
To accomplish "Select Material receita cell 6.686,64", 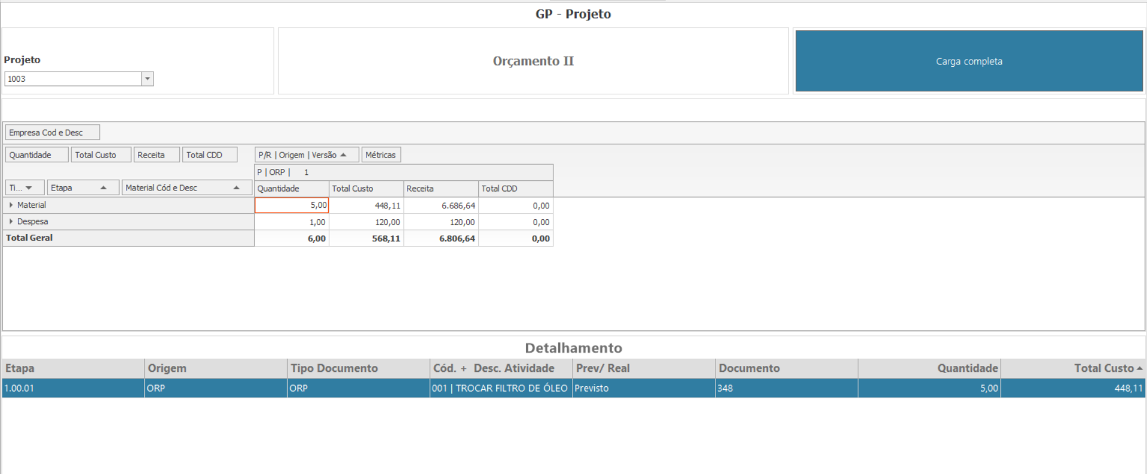I will click(x=441, y=205).
